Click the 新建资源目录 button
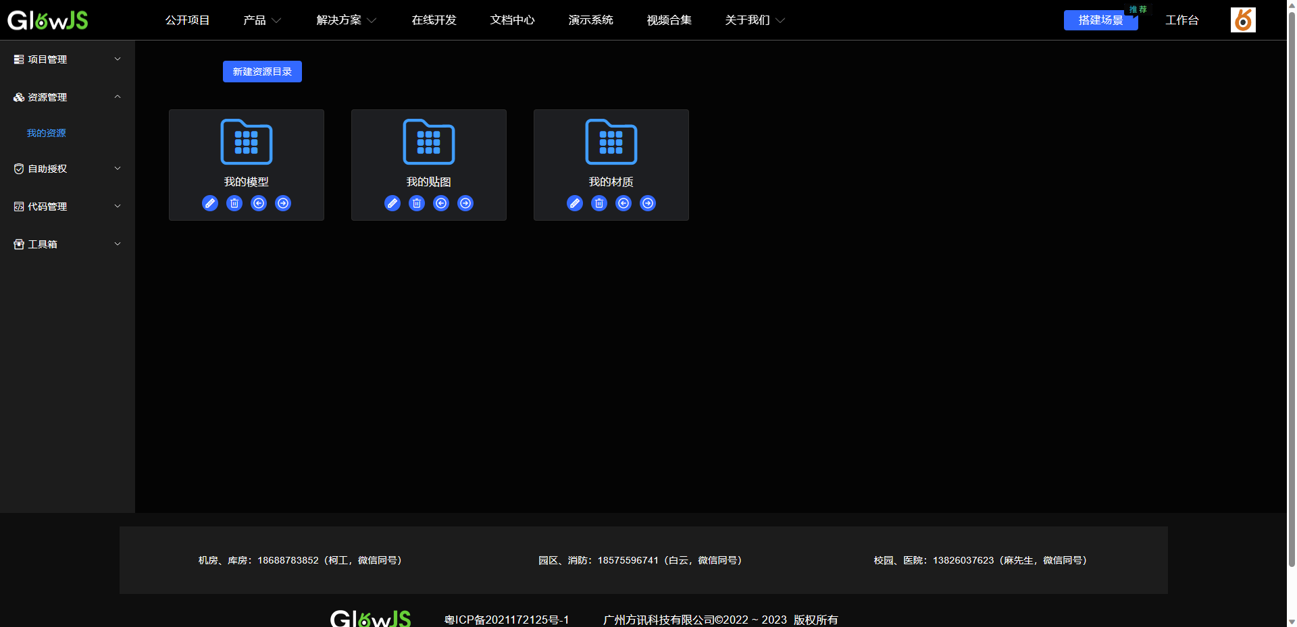This screenshot has width=1297, height=627. click(262, 72)
